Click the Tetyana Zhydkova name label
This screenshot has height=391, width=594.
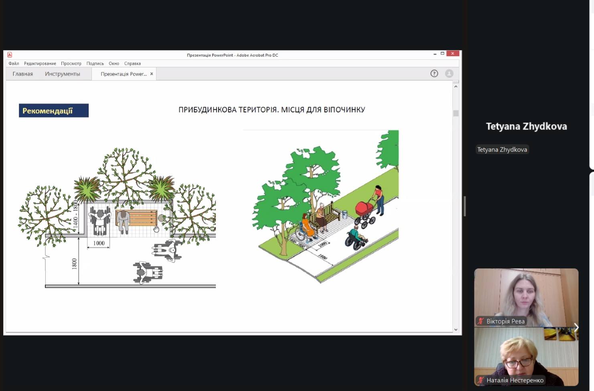[502, 150]
